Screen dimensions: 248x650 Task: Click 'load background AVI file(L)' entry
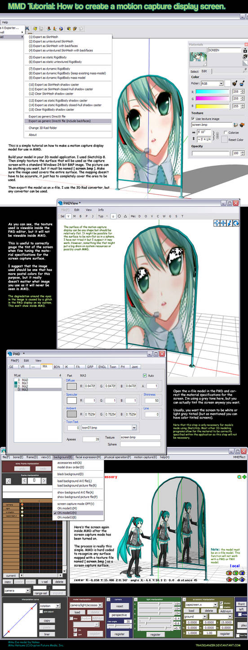pyautogui.click(x=75, y=481)
